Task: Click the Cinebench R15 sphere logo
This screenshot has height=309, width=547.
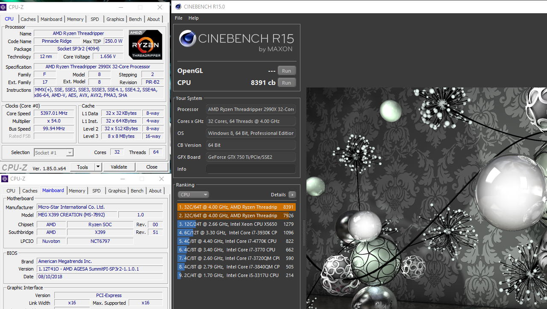Action: click(187, 39)
